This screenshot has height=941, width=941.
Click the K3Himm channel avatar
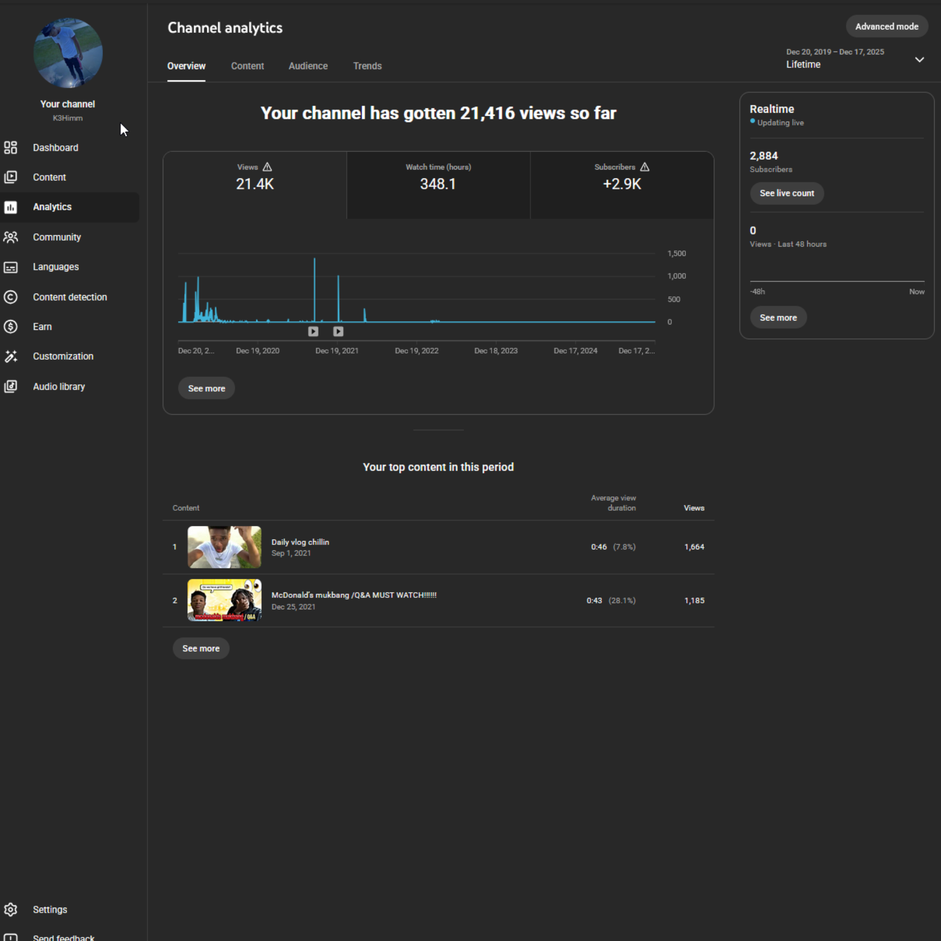click(68, 53)
